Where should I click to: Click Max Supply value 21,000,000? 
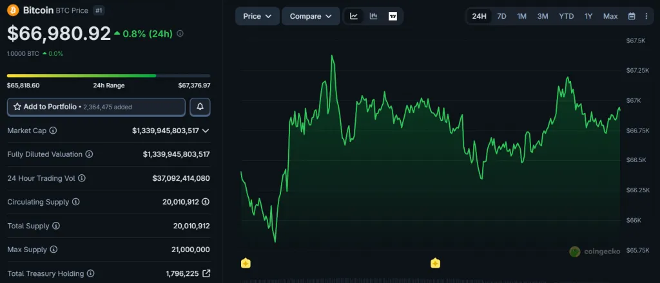point(191,250)
